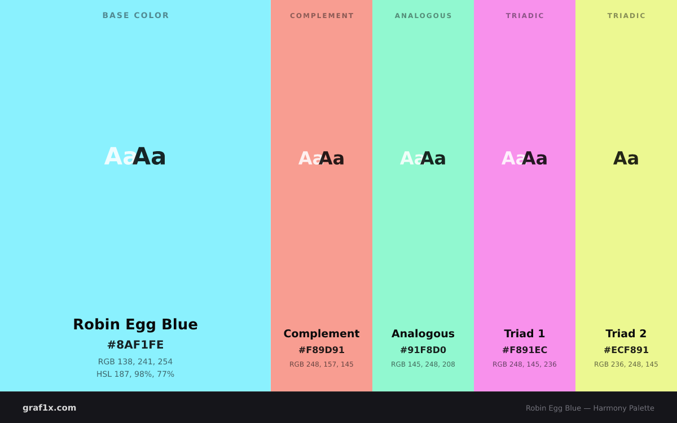Image resolution: width=677 pixels, height=423 pixels.
Task: Select the mint Analogous color column
Action: [x=423, y=196]
